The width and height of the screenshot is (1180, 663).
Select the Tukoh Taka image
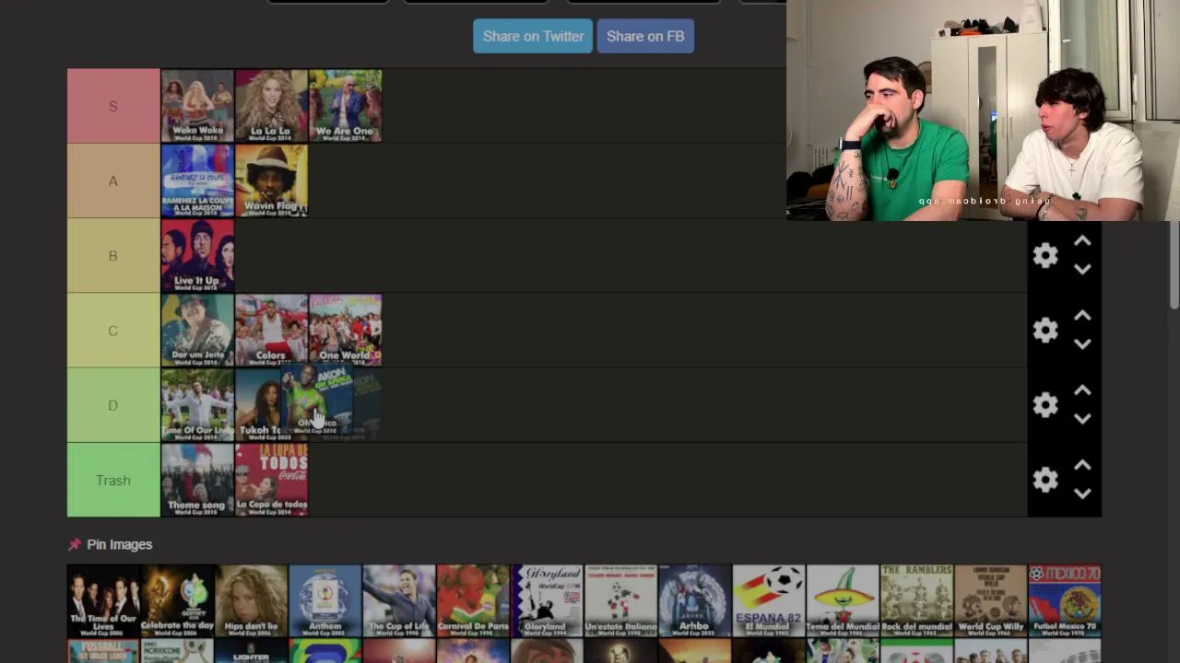pyautogui.click(x=258, y=405)
